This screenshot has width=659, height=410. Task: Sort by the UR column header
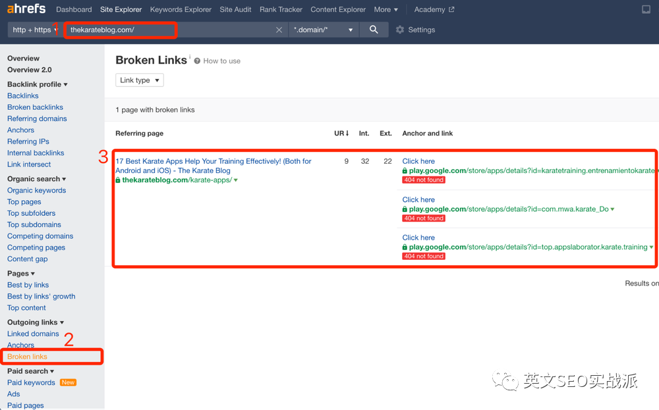[x=341, y=134]
